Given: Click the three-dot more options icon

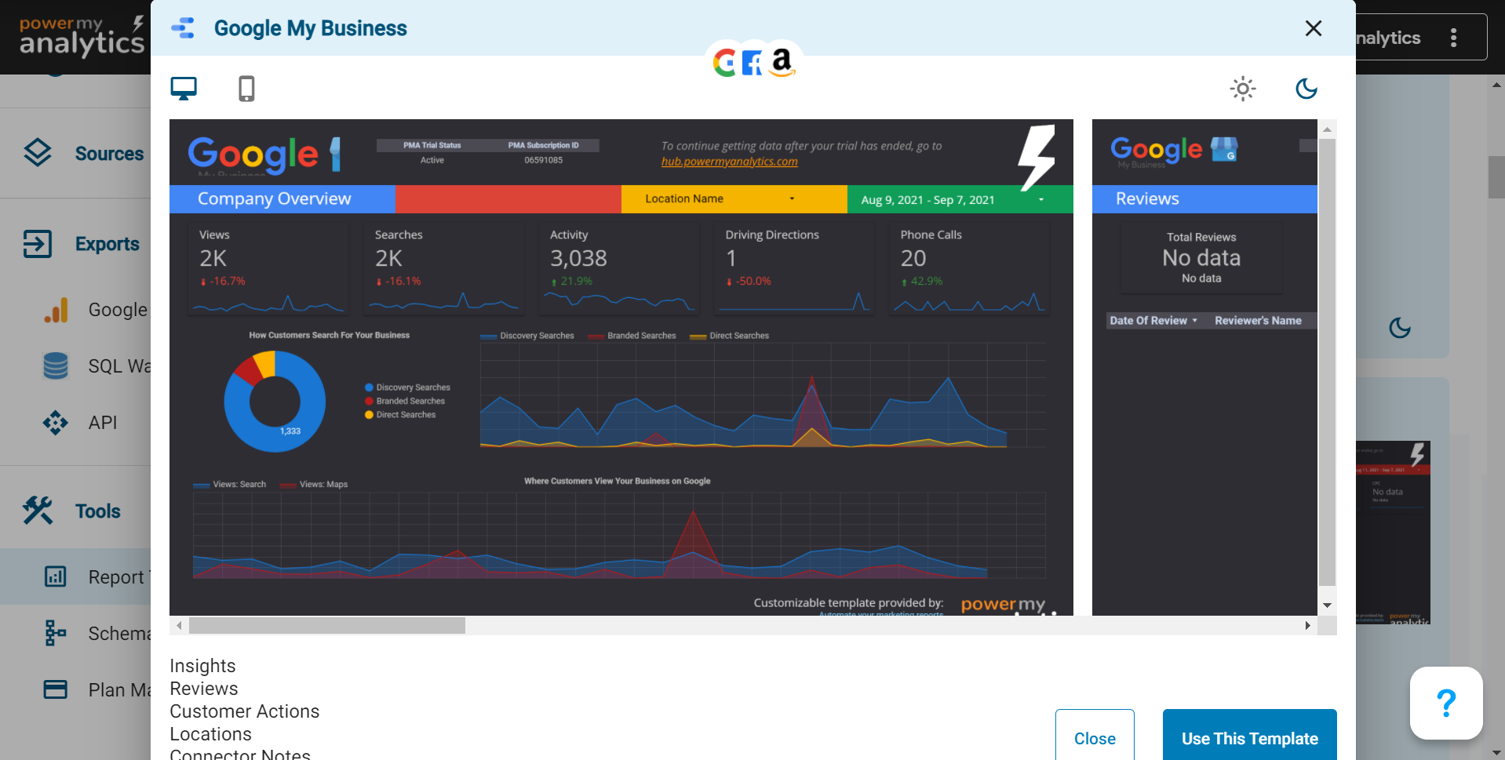Looking at the screenshot, I should pos(1453,38).
